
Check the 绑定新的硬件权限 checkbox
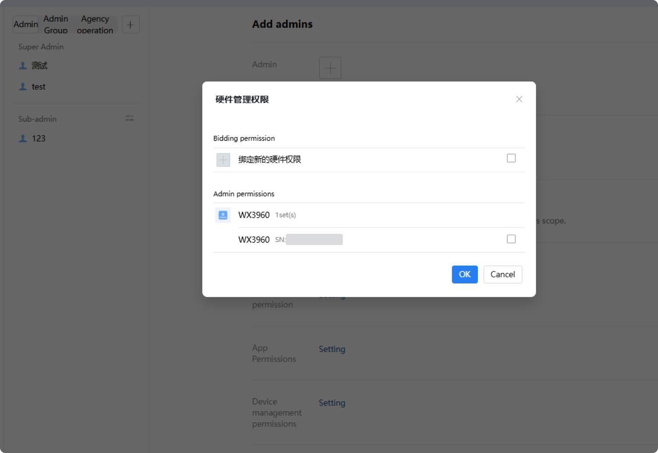coord(511,158)
